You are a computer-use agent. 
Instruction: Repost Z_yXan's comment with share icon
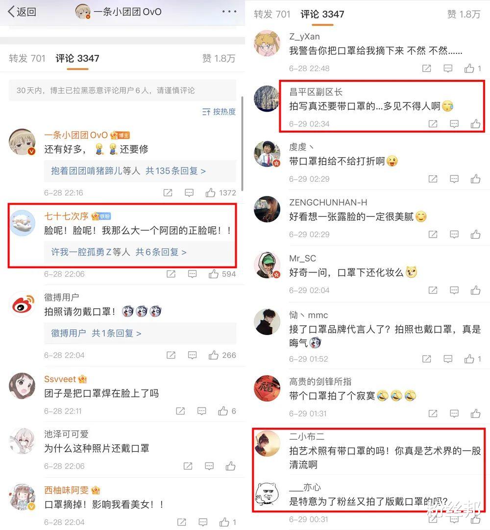pyautogui.click(x=426, y=68)
